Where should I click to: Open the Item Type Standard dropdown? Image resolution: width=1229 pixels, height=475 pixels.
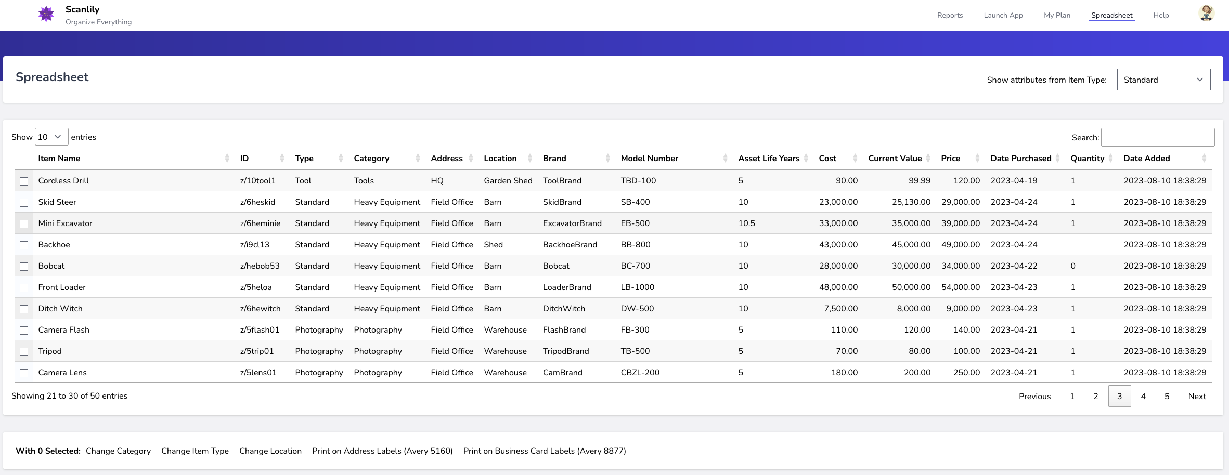point(1163,80)
